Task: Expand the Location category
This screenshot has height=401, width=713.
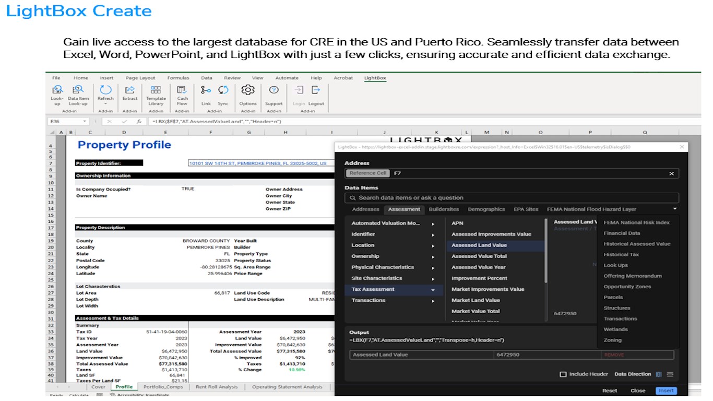Action: 433,245
